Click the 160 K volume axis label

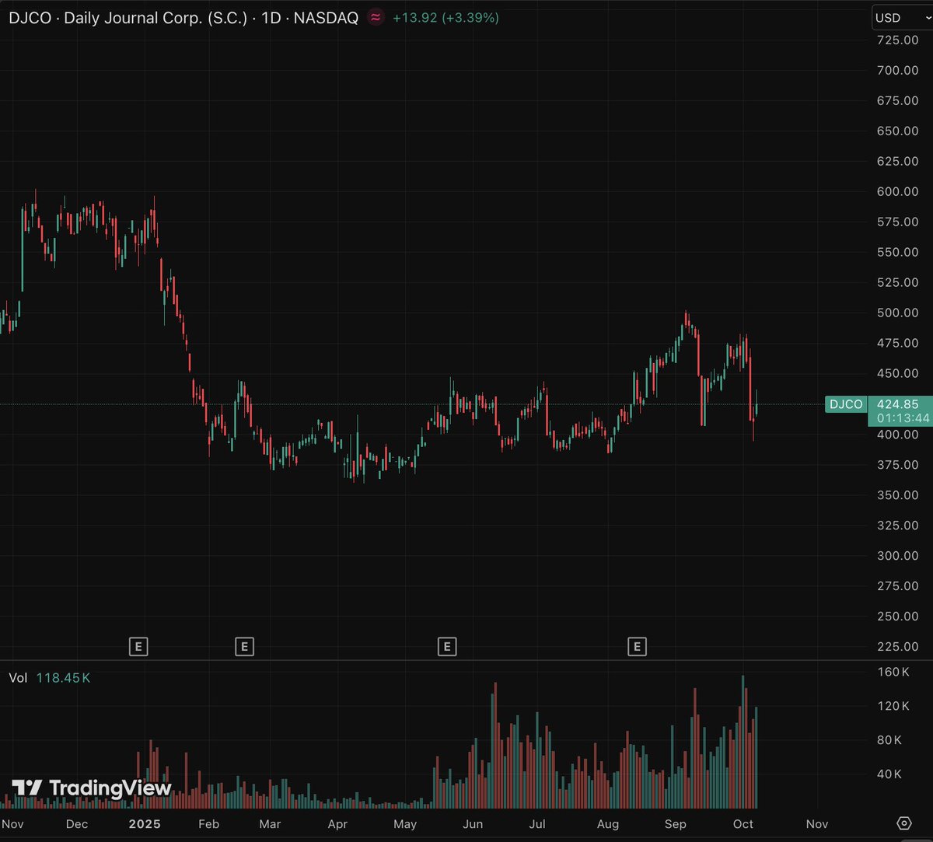pos(893,672)
